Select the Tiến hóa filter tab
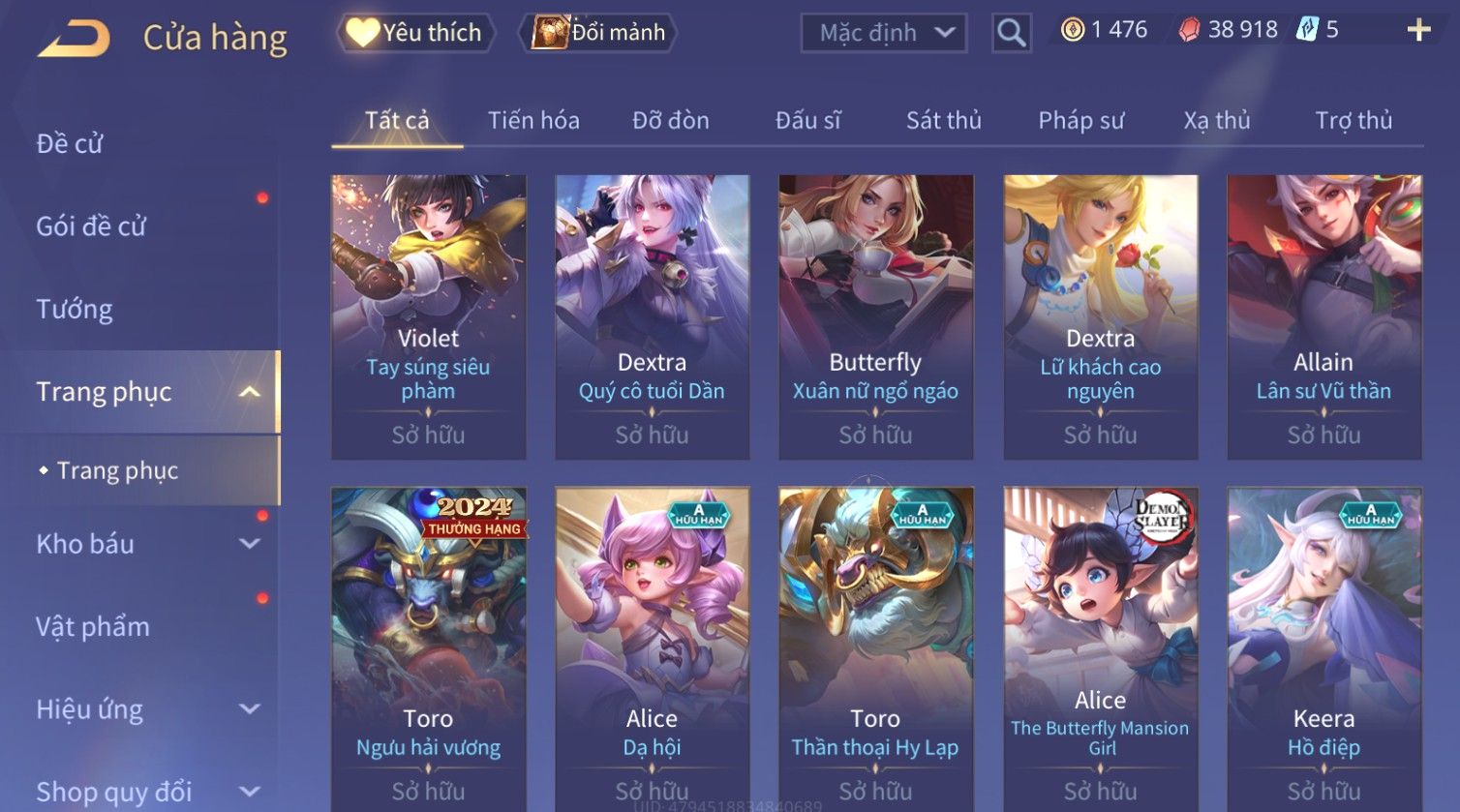 click(533, 120)
